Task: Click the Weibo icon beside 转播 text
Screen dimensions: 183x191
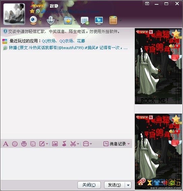Action: pos(5,48)
